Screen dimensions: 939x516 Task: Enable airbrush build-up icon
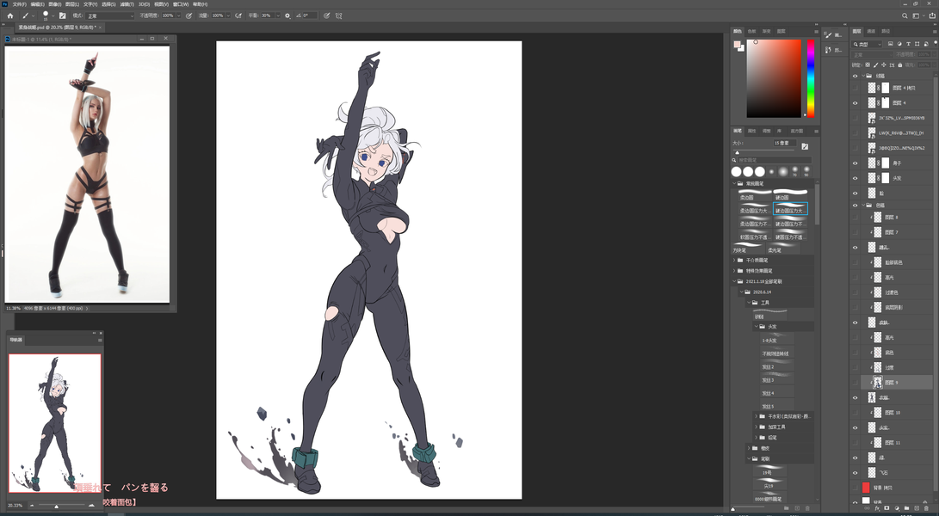pyautogui.click(x=238, y=15)
